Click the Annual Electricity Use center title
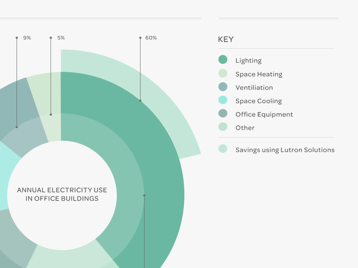358x268 pixels. pyautogui.click(x=62, y=194)
